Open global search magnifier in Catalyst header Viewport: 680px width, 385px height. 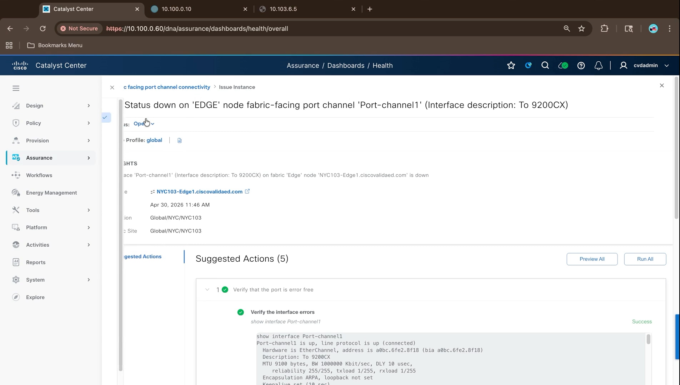pos(545,65)
